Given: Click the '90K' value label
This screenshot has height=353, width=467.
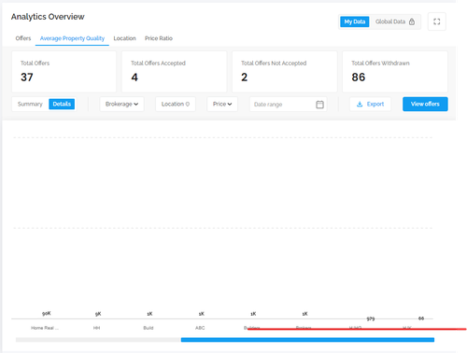Looking at the screenshot, I should tap(47, 314).
